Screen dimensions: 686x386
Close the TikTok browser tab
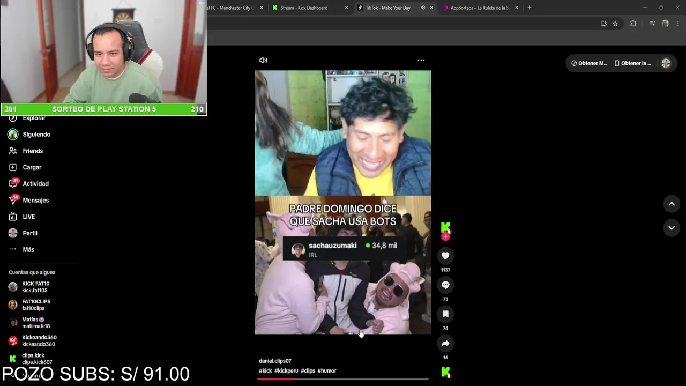431,8
